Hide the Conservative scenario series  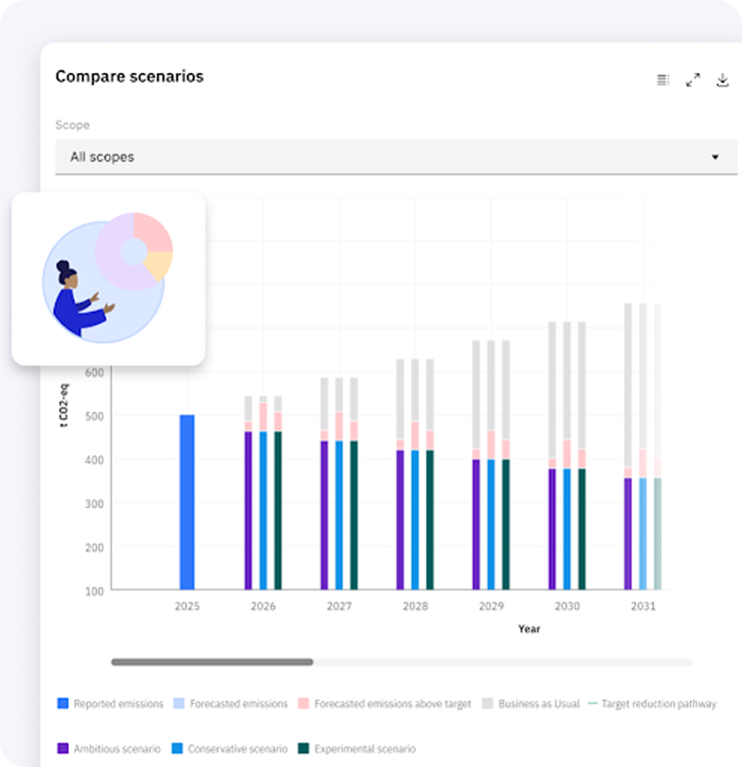click(x=230, y=748)
